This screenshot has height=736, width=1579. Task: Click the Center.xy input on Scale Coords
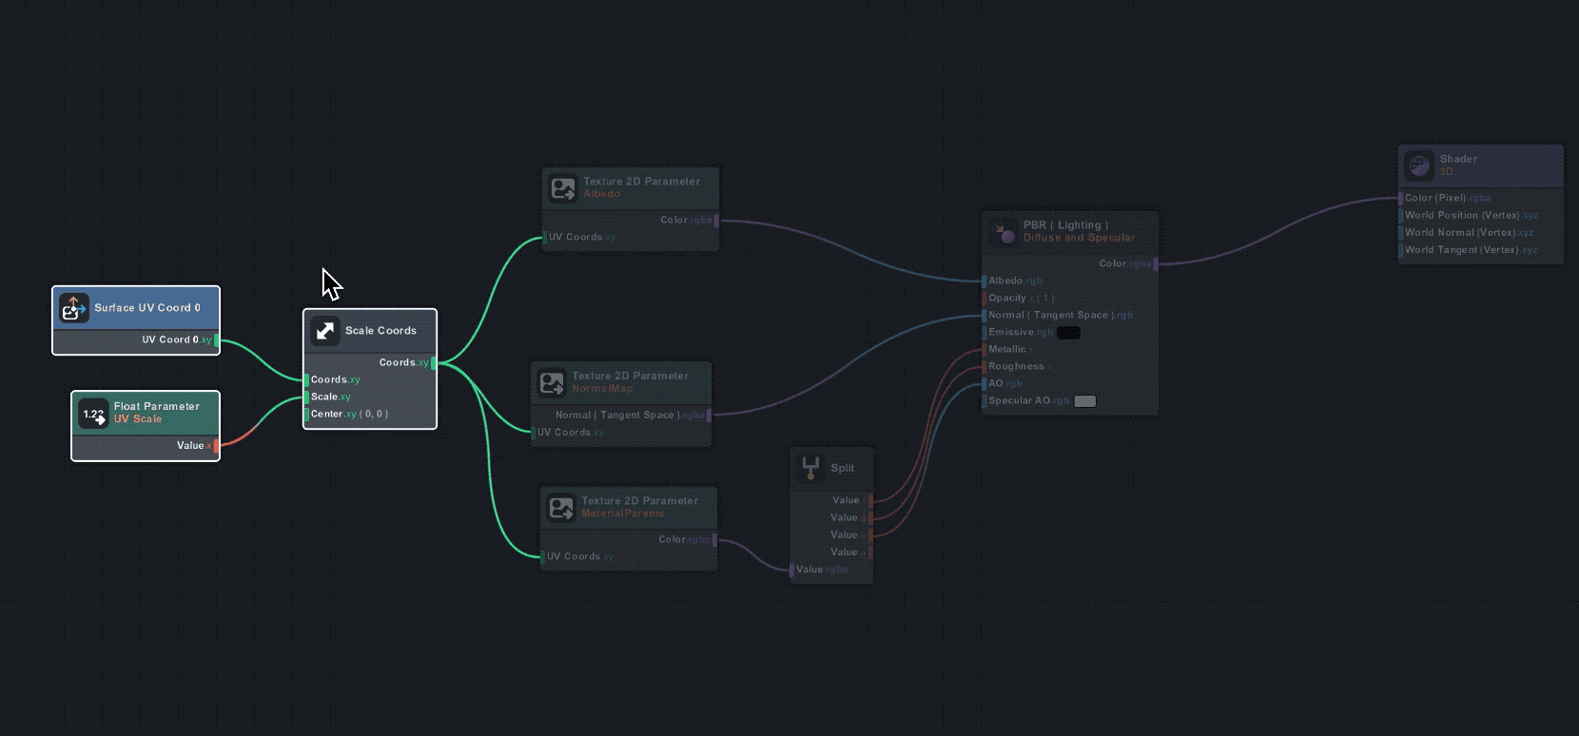[x=306, y=415]
